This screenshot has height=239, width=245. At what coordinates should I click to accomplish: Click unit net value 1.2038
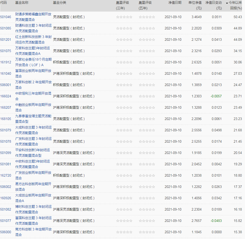(197, 175)
